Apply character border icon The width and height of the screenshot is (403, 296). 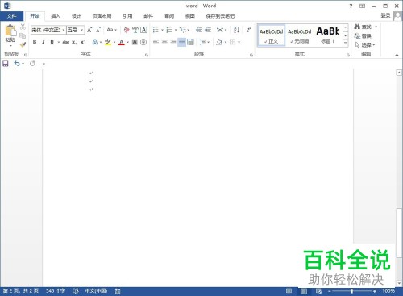pyautogui.click(x=144, y=30)
